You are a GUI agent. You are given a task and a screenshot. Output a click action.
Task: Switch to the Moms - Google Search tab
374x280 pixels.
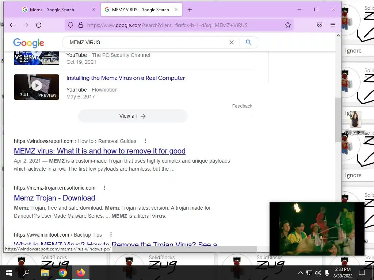point(52,10)
